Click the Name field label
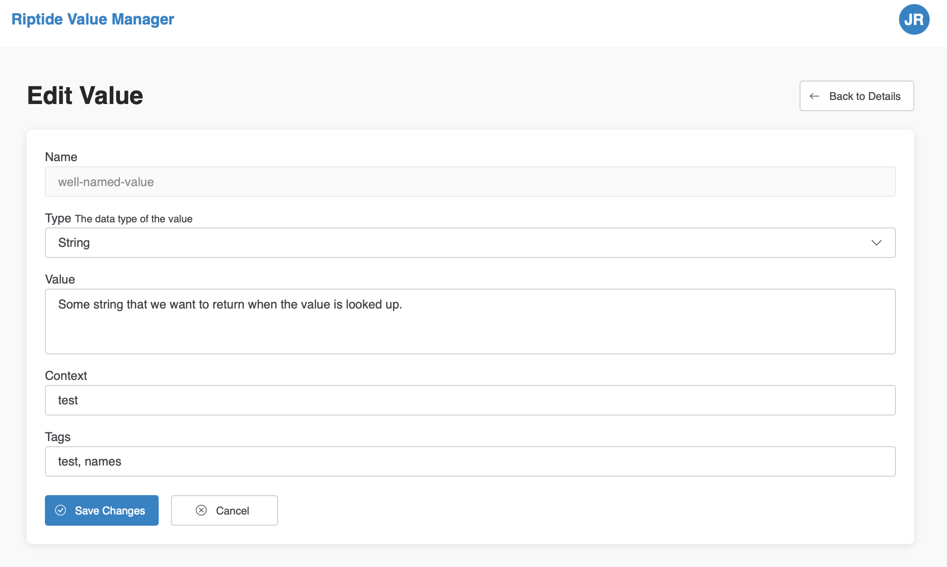 (61, 157)
